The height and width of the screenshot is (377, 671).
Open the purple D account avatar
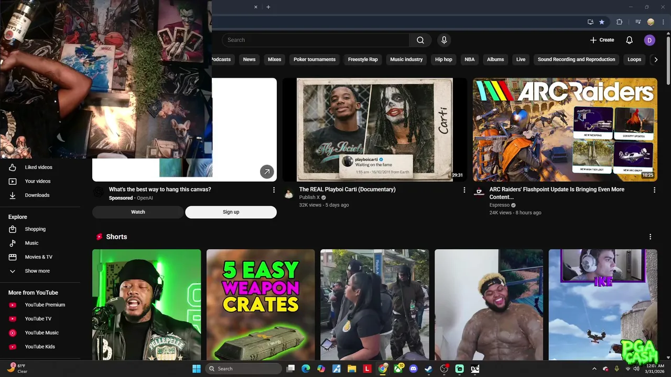point(650,40)
